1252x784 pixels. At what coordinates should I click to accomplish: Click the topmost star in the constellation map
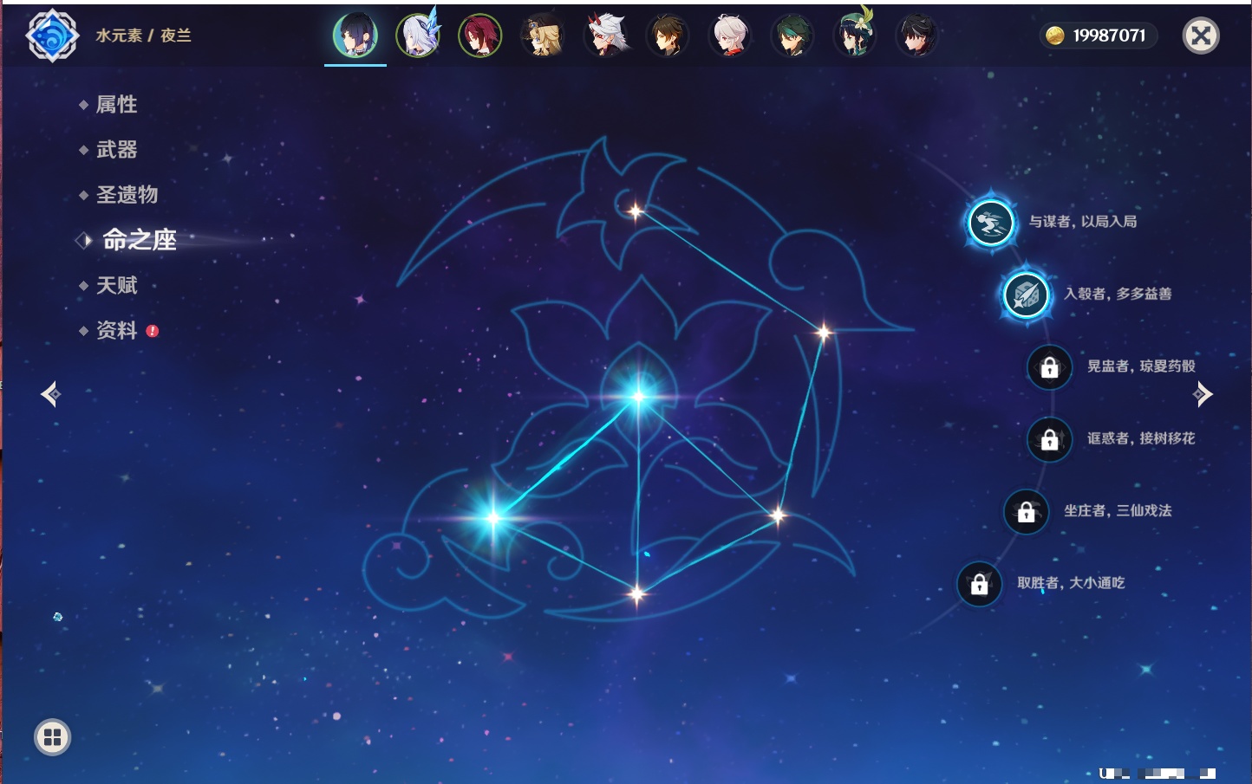pyautogui.click(x=636, y=211)
